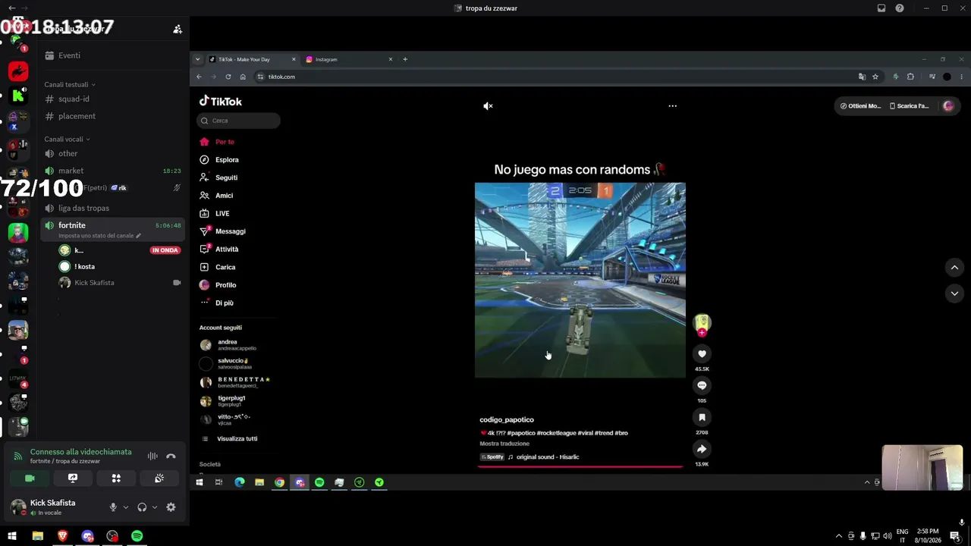Bookmark this page with the star icon
971x546 pixels.
coord(875,77)
